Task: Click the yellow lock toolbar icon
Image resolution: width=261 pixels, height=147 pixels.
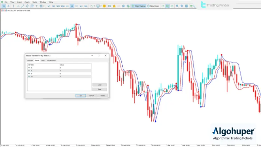Action: pos(114,6)
